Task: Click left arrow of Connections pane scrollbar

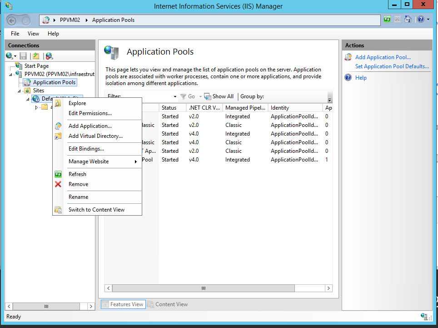Action: 9,307
